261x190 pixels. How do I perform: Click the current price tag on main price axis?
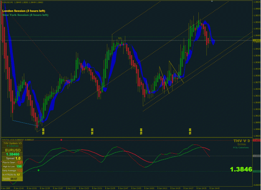coord(257,40)
